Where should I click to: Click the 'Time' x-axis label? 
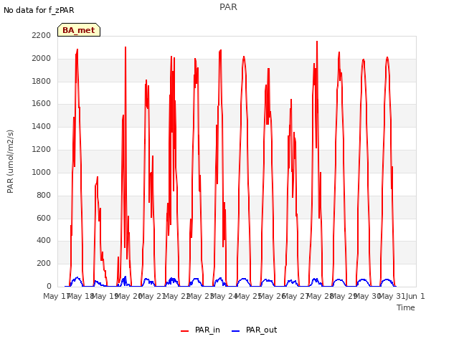click(406, 307)
